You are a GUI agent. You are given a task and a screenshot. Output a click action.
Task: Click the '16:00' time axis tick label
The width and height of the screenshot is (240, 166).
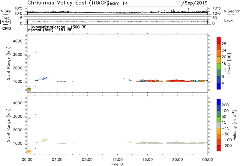[x=147, y=160]
